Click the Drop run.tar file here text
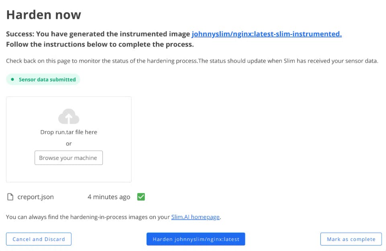This screenshot has width=386, height=251. [x=69, y=132]
